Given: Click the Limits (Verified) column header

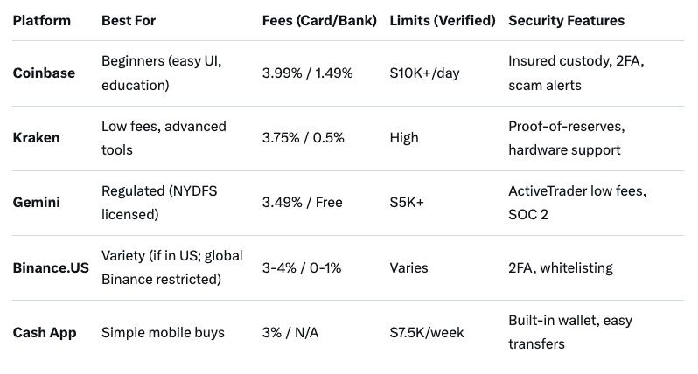Looking at the screenshot, I should [443, 20].
